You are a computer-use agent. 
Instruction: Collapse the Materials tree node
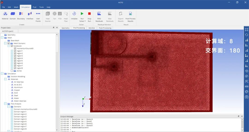[5, 79]
